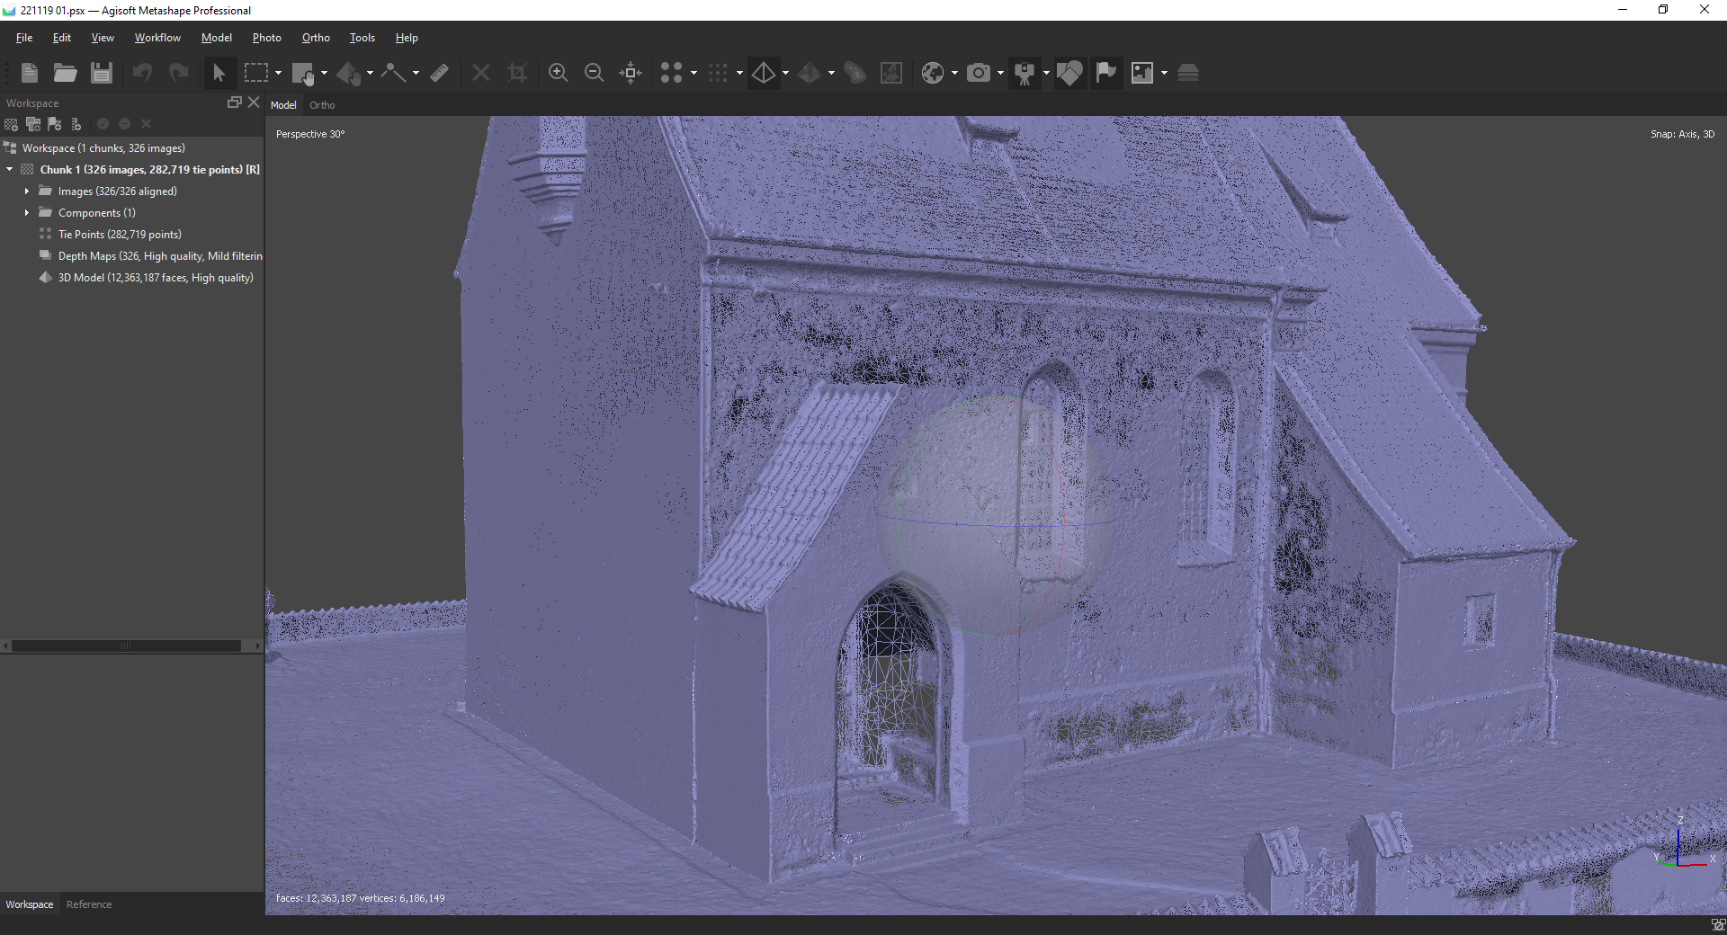Click the Open project folder icon
This screenshot has width=1727, height=935.
65,73
